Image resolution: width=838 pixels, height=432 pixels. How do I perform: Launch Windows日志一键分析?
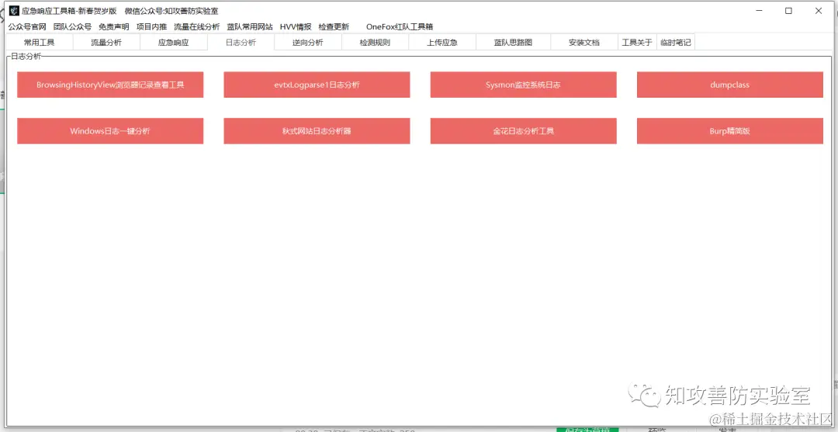(110, 131)
